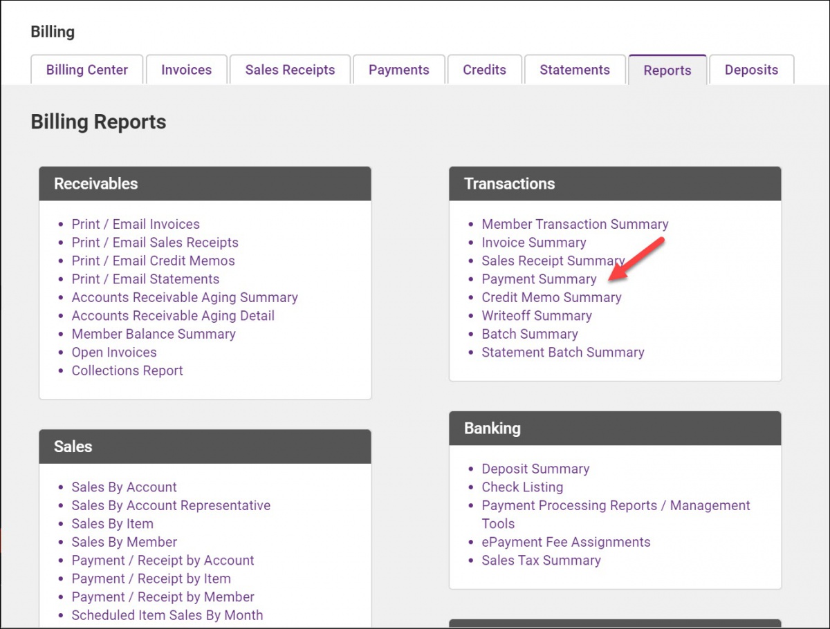The width and height of the screenshot is (830, 629).
Task: Open ePayment Fee Assignments
Action: pyautogui.click(x=566, y=542)
